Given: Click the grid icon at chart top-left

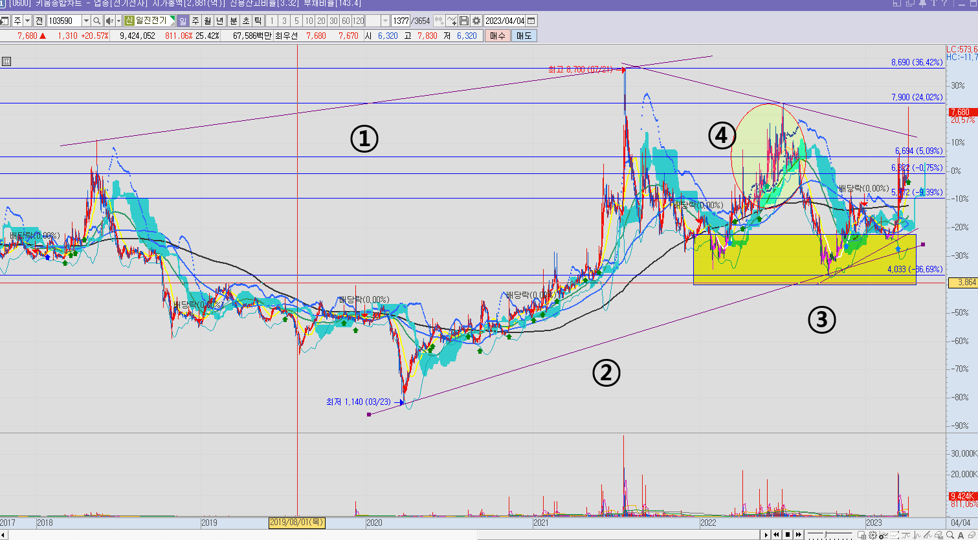Looking at the screenshot, I should click(x=6, y=62).
